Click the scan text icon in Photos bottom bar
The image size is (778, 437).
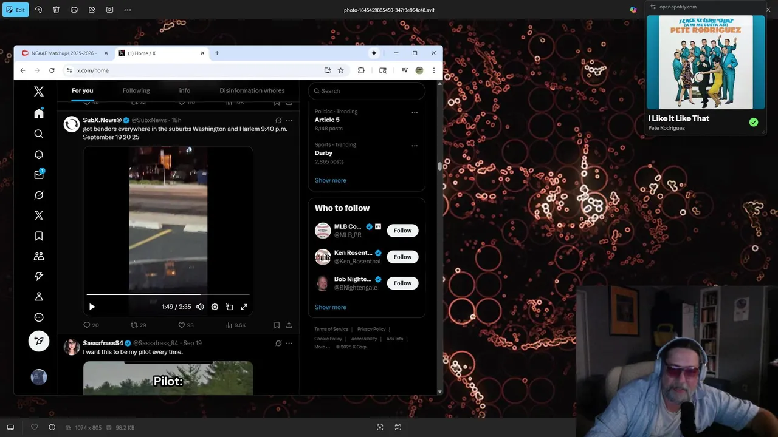coord(398,427)
